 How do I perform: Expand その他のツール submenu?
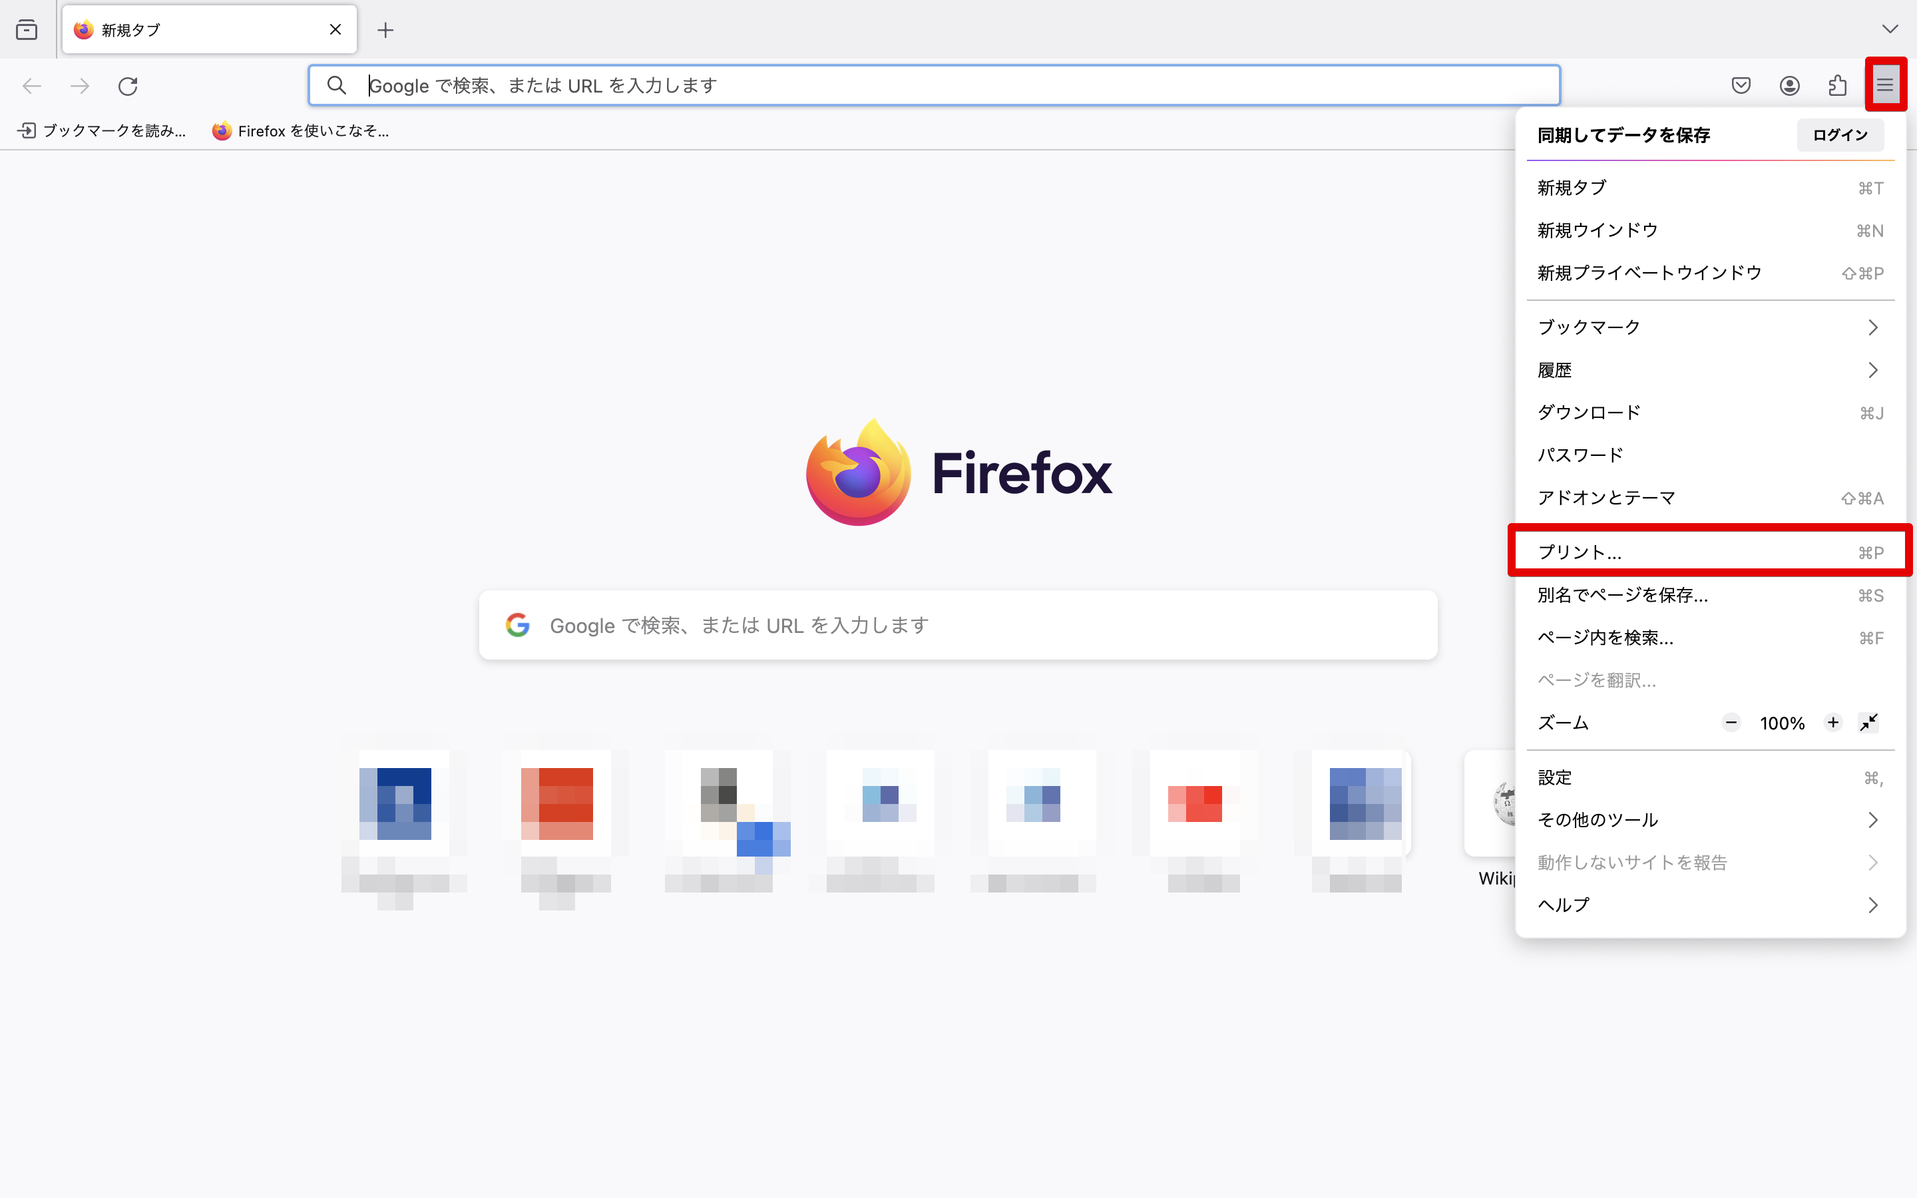coord(1710,820)
